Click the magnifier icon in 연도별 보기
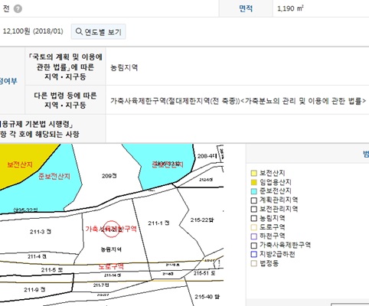Viewport: 369px width, 306px height. [x=79, y=31]
